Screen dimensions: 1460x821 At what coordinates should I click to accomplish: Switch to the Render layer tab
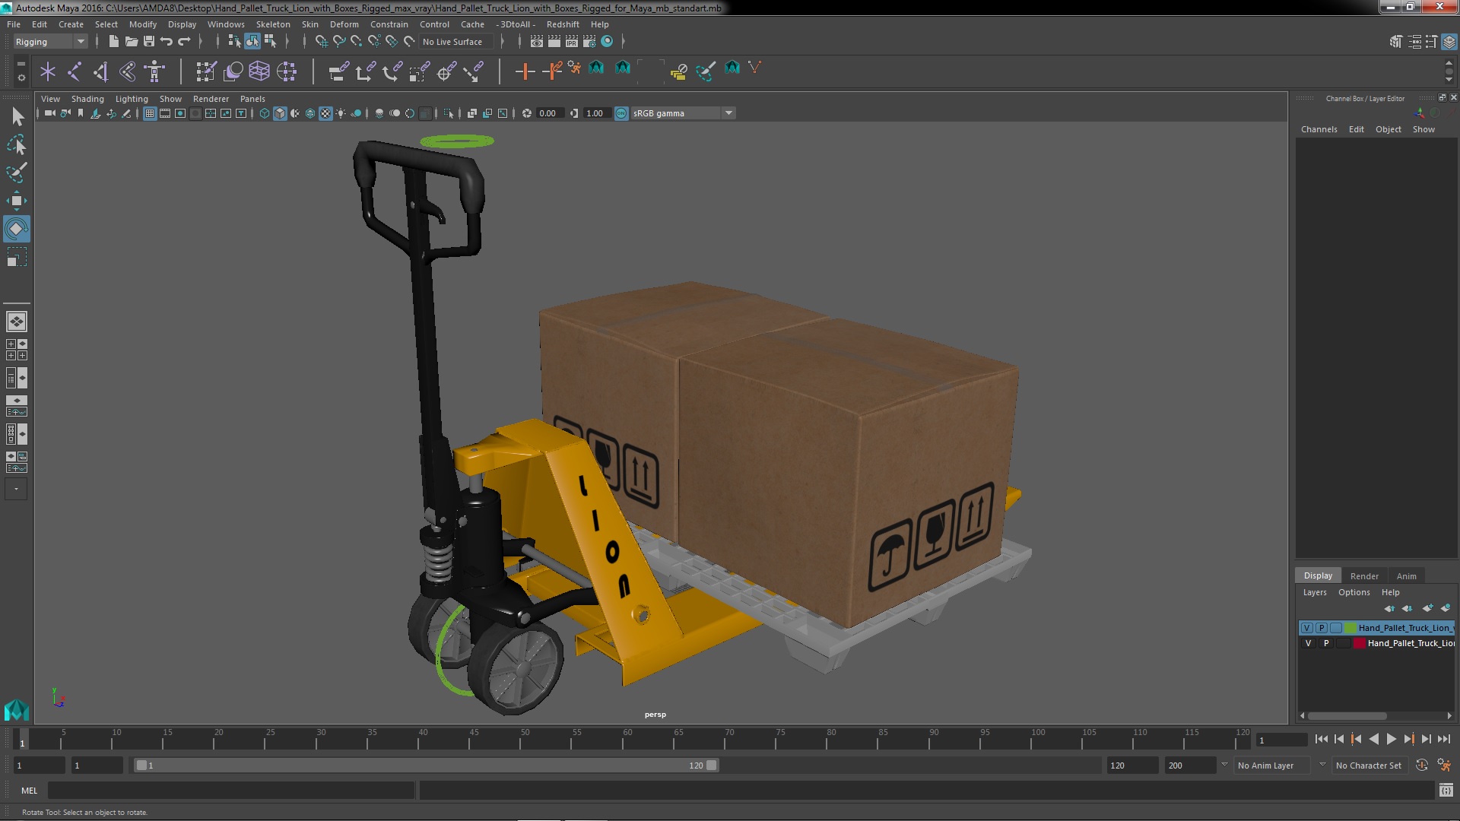tap(1364, 576)
